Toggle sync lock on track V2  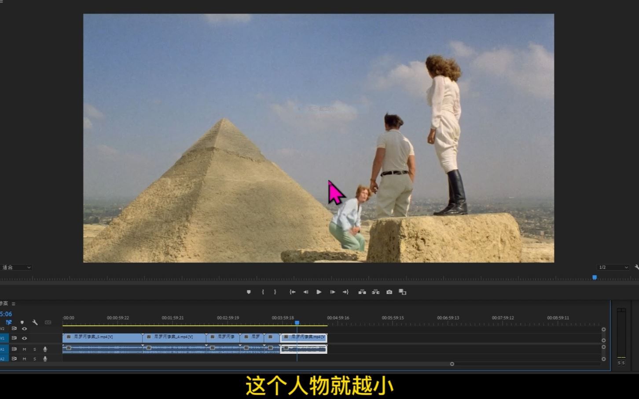[x=14, y=329]
